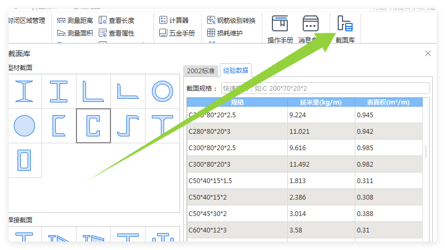
Task: Open the 计算器 calculator
Action: click(x=174, y=20)
